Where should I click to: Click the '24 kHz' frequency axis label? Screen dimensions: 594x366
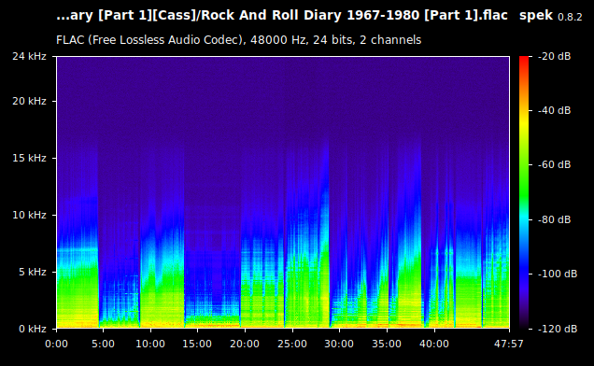(x=29, y=56)
